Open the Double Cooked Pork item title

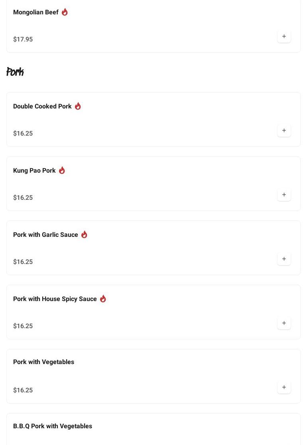tap(42, 106)
